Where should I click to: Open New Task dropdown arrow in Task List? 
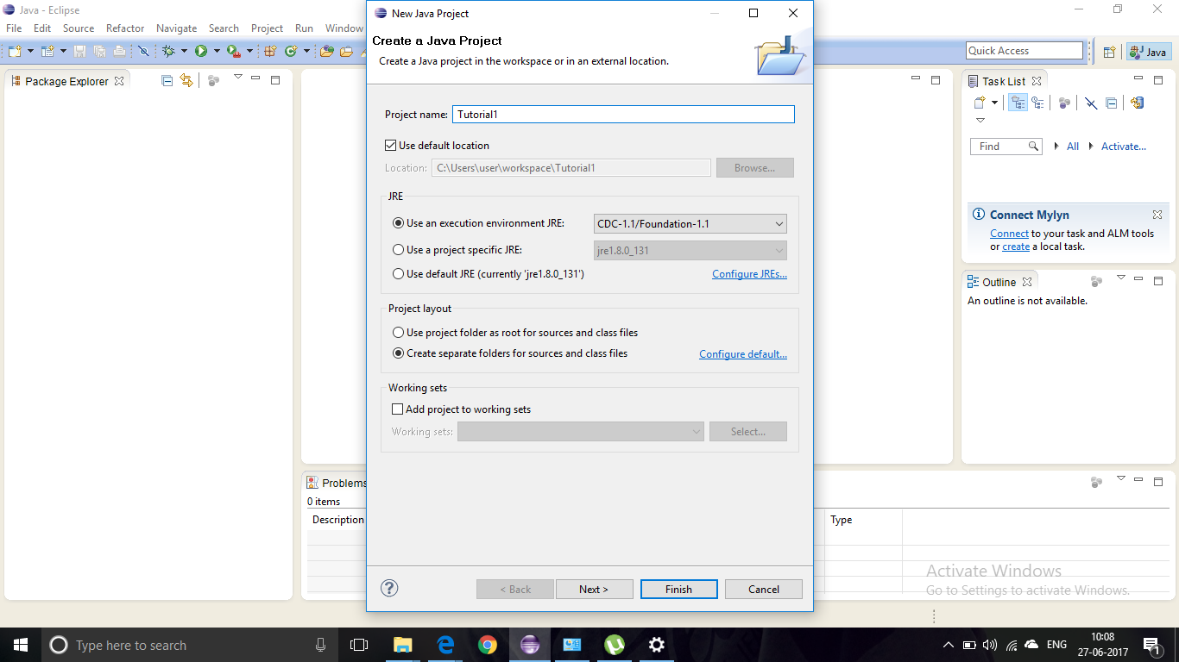tap(994, 103)
